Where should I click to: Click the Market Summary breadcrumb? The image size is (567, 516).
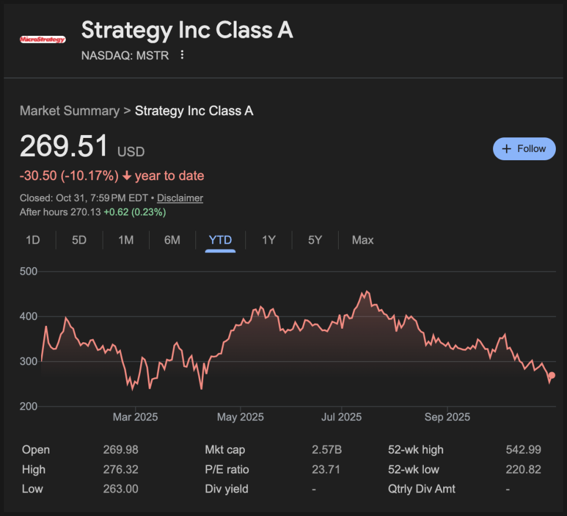[x=69, y=111]
